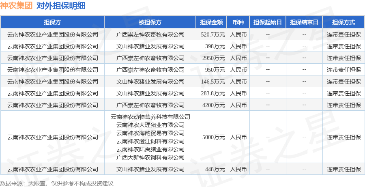The height and width of the screenshot is (187, 365).
Task: Select 文山神农猪业发展有限公司 in the 283.8万元 row
Action: click(150, 93)
